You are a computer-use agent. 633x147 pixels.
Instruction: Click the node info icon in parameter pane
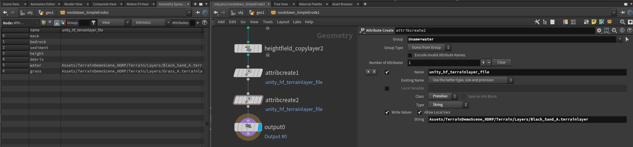pos(622,31)
